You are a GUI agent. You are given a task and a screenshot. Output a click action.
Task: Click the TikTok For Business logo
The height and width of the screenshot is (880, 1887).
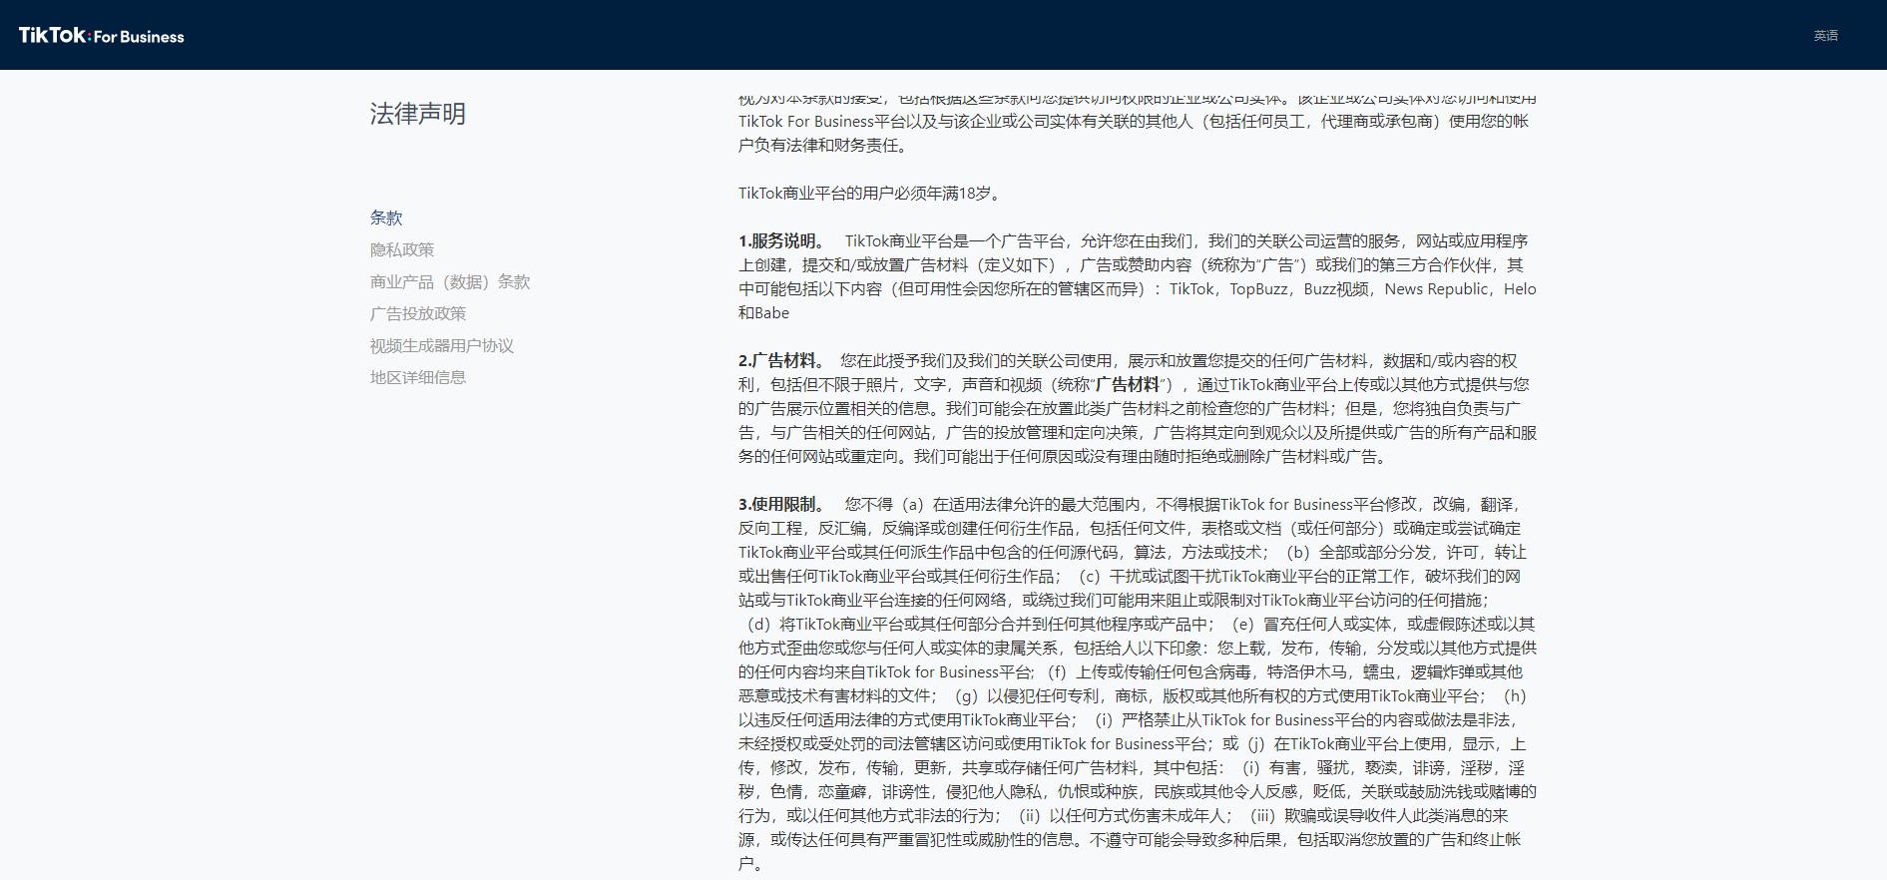pos(102,36)
